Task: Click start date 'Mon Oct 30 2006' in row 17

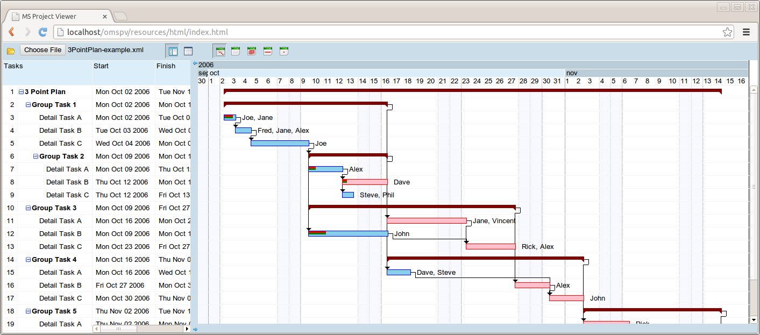Action: click(x=123, y=298)
